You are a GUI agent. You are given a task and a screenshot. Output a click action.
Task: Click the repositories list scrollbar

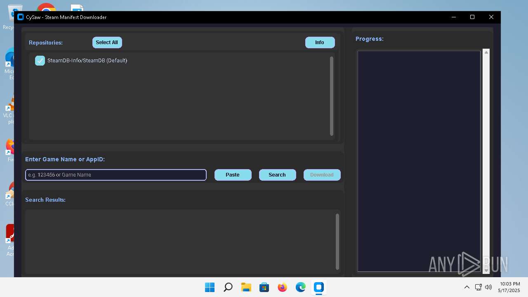pyautogui.click(x=332, y=96)
